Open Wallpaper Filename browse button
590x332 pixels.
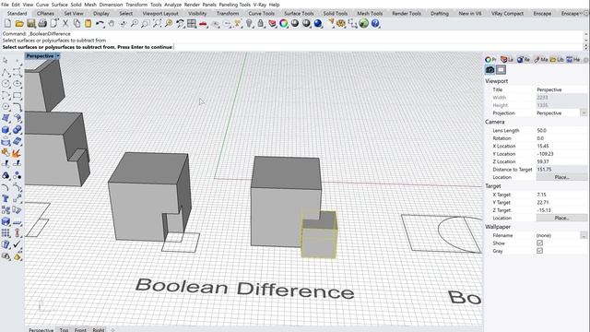[584, 235]
